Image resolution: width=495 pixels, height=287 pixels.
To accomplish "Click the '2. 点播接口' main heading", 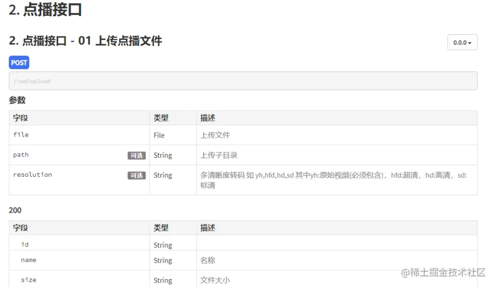I will click(x=45, y=9).
